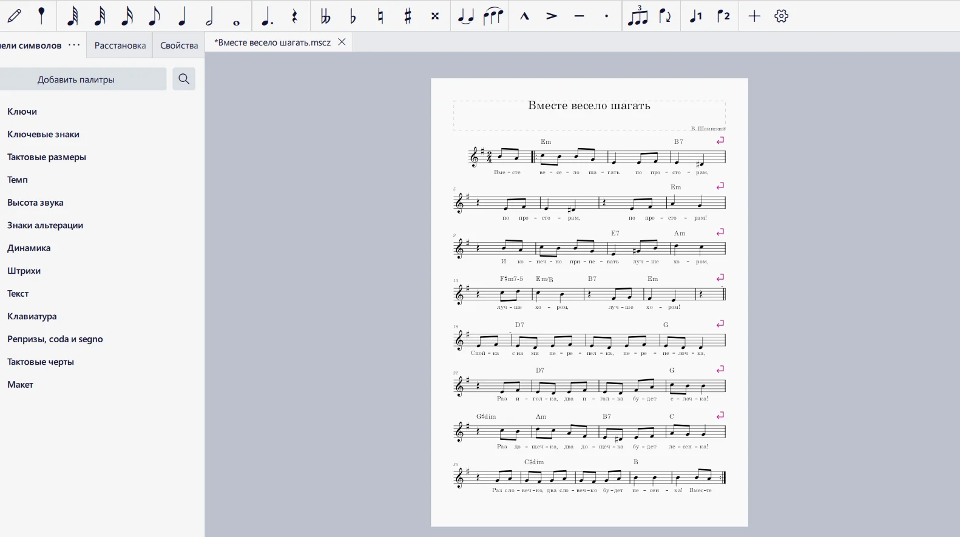Add staccato articulation

coord(606,16)
